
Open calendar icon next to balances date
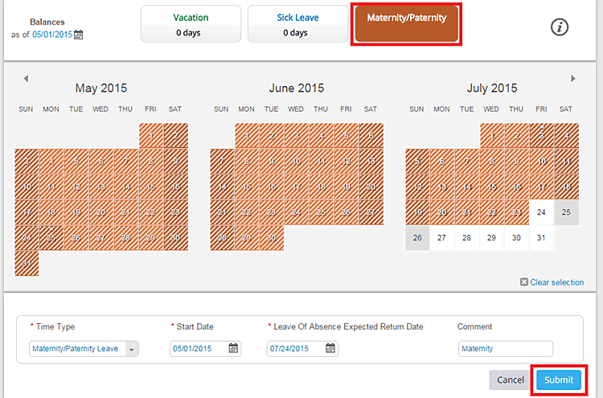[x=79, y=35]
